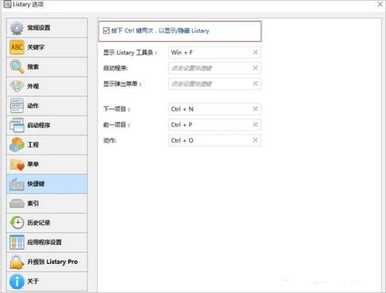Select the 快捷键 tab

47,184
